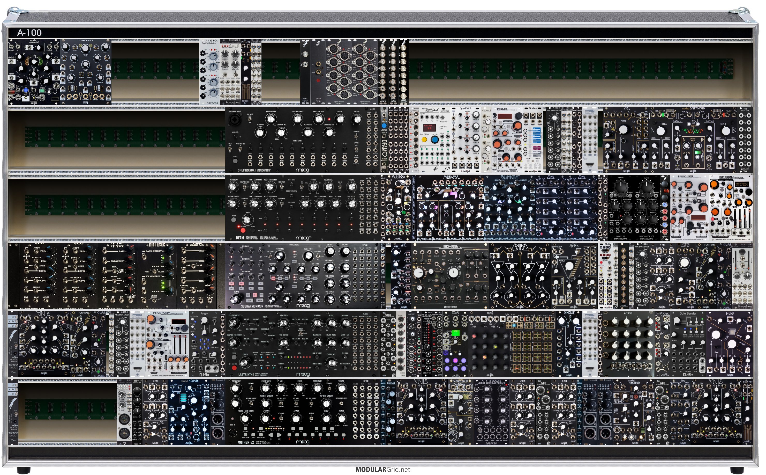Select the Stereo Dipole module
766x475 pixels.
coord(86,72)
